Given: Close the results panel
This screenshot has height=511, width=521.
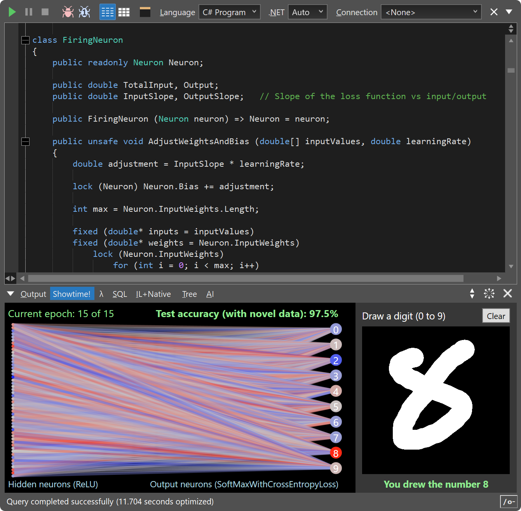Looking at the screenshot, I should (507, 294).
